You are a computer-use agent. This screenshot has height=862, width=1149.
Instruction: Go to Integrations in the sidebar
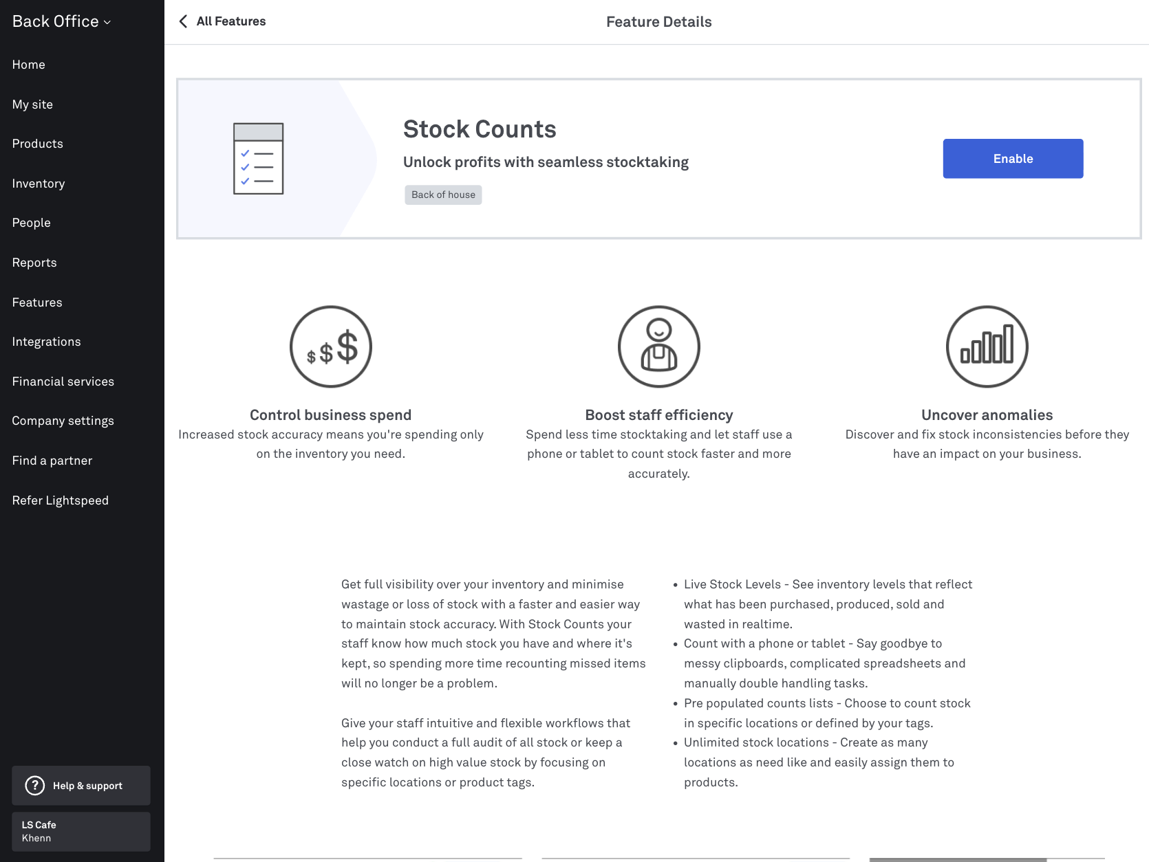[47, 342]
